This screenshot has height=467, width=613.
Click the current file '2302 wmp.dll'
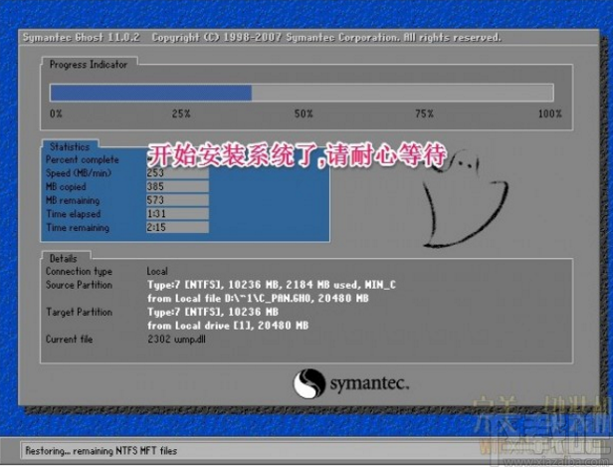click(x=177, y=340)
